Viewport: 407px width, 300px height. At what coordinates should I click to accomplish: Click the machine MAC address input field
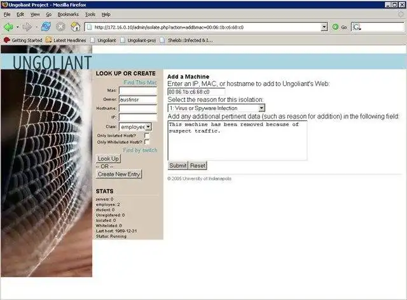pos(197,92)
